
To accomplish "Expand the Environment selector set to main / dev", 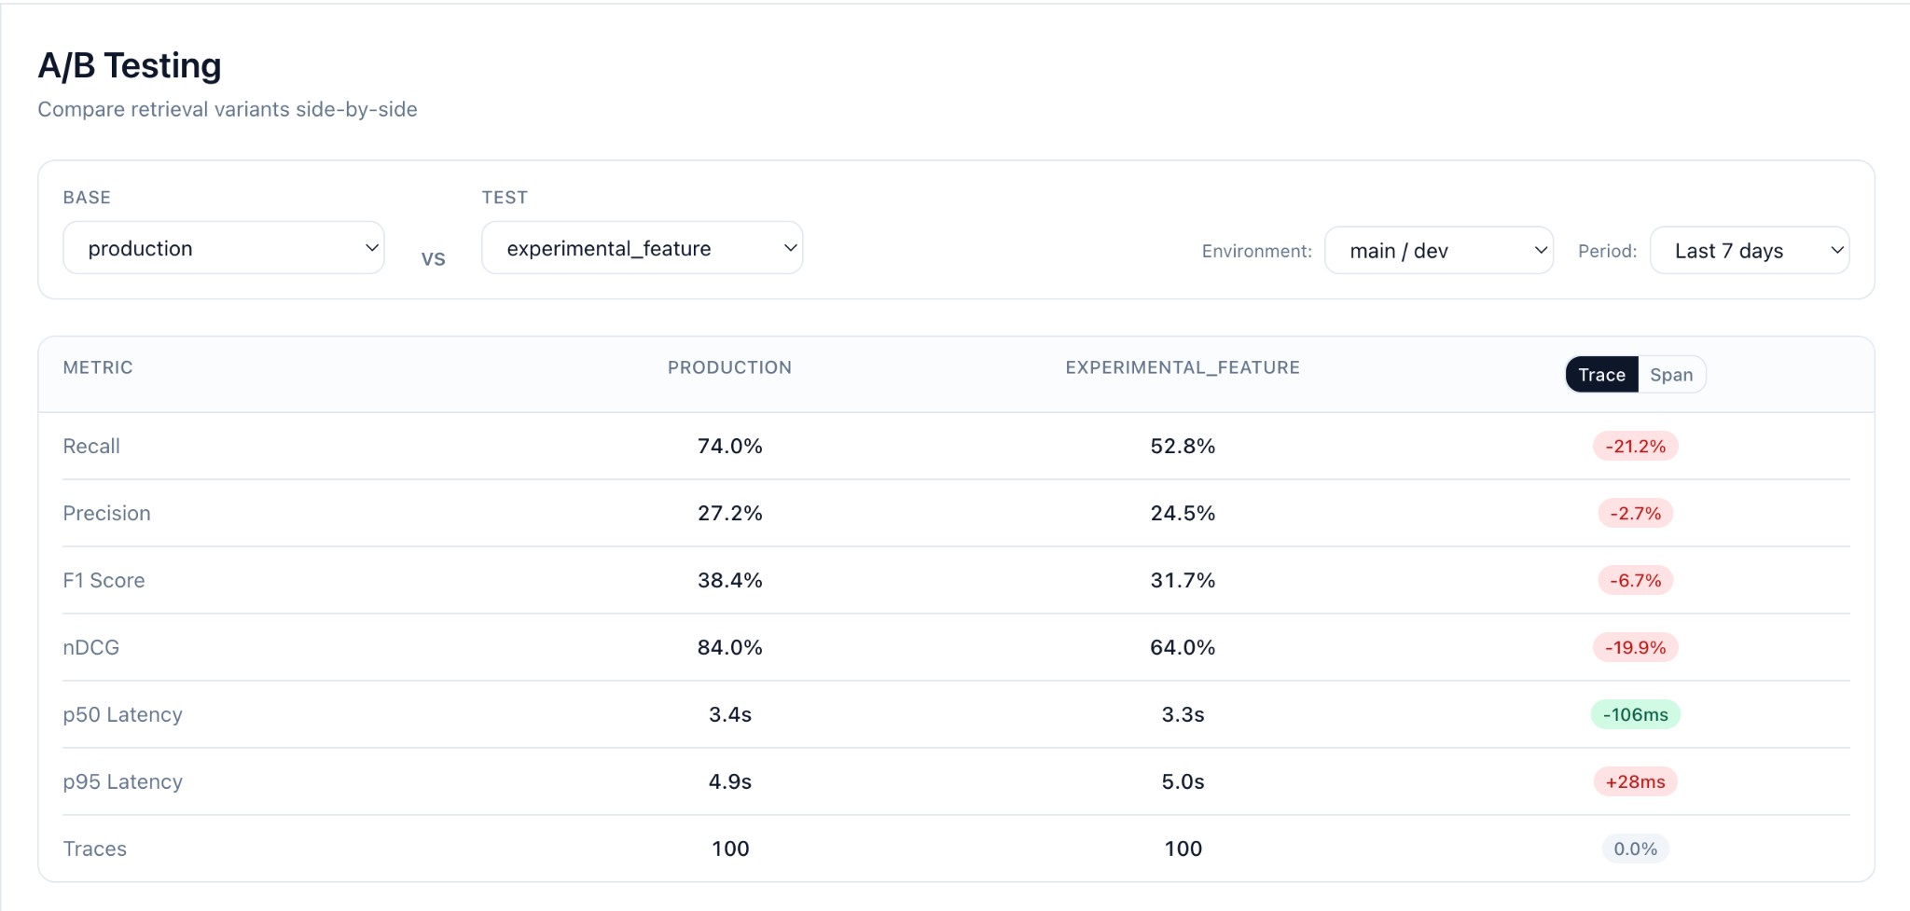I will click(1438, 250).
